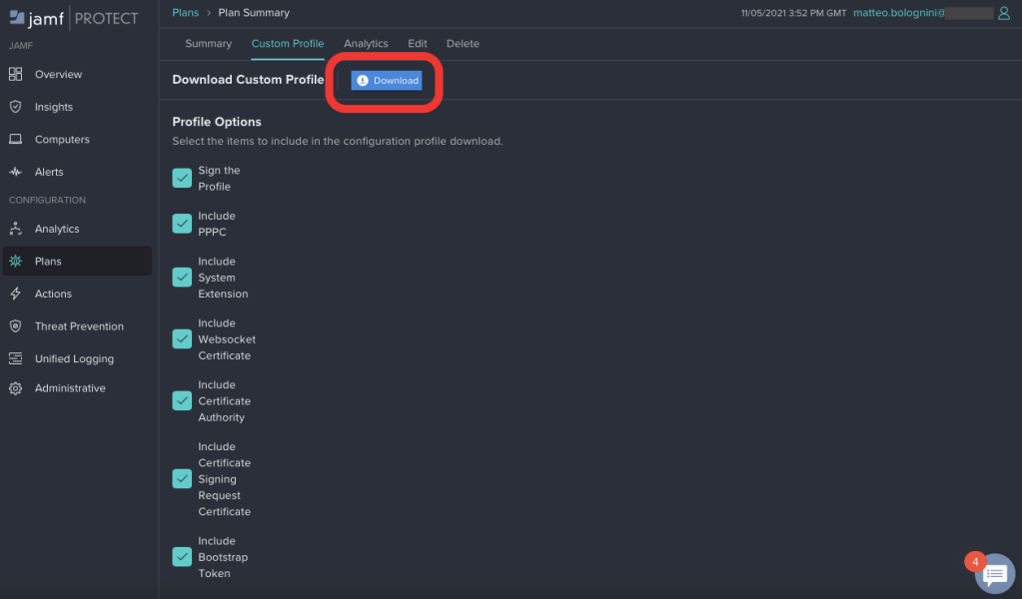Open Administrative settings in sidebar
Image resolution: width=1022 pixels, height=599 pixels.
[x=69, y=388]
